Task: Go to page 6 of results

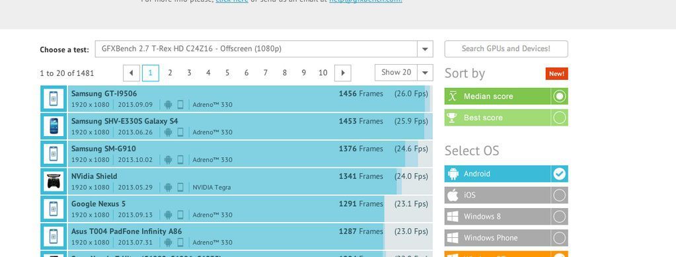Action: pyautogui.click(x=246, y=73)
